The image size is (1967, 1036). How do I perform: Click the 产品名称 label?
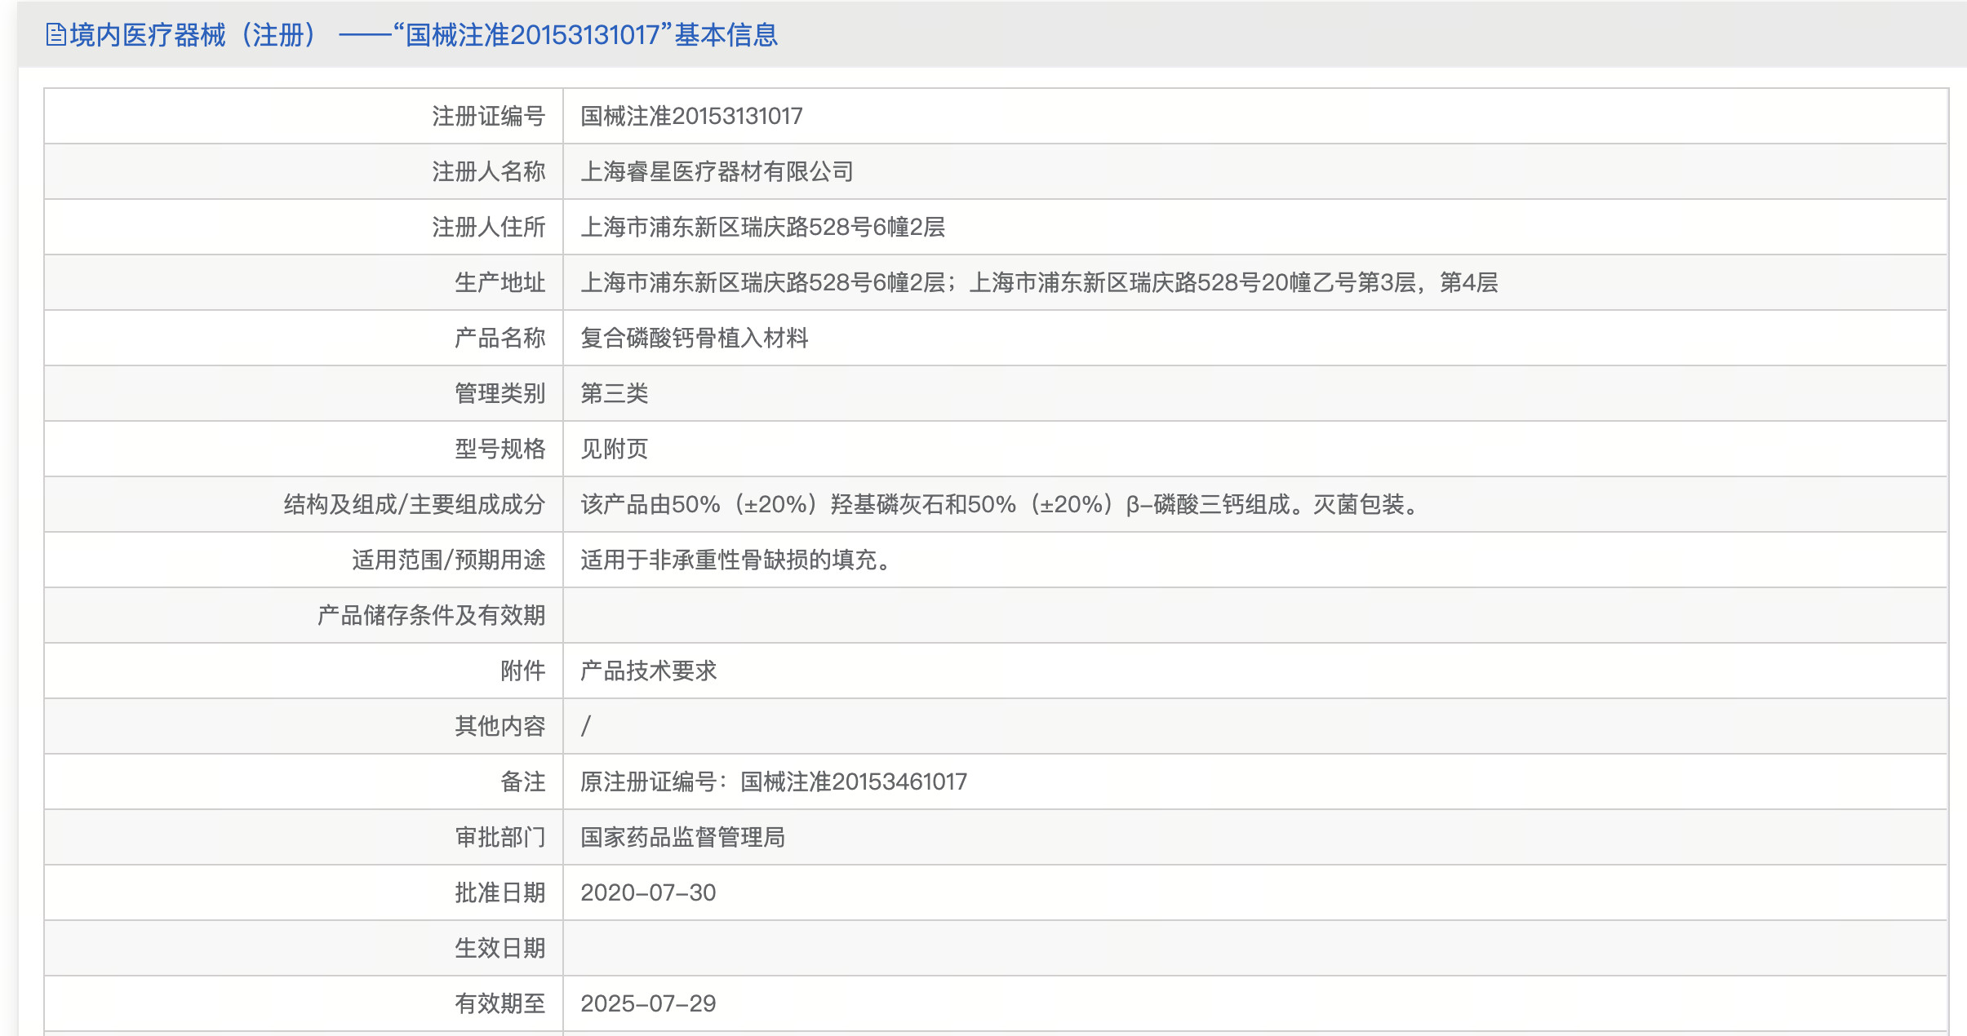[500, 338]
